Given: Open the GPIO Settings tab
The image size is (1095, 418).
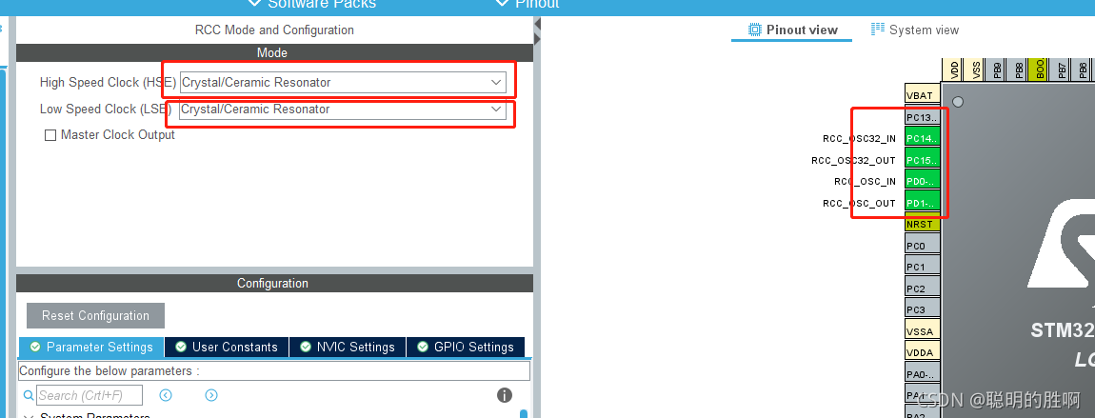Looking at the screenshot, I should point(465,347).
